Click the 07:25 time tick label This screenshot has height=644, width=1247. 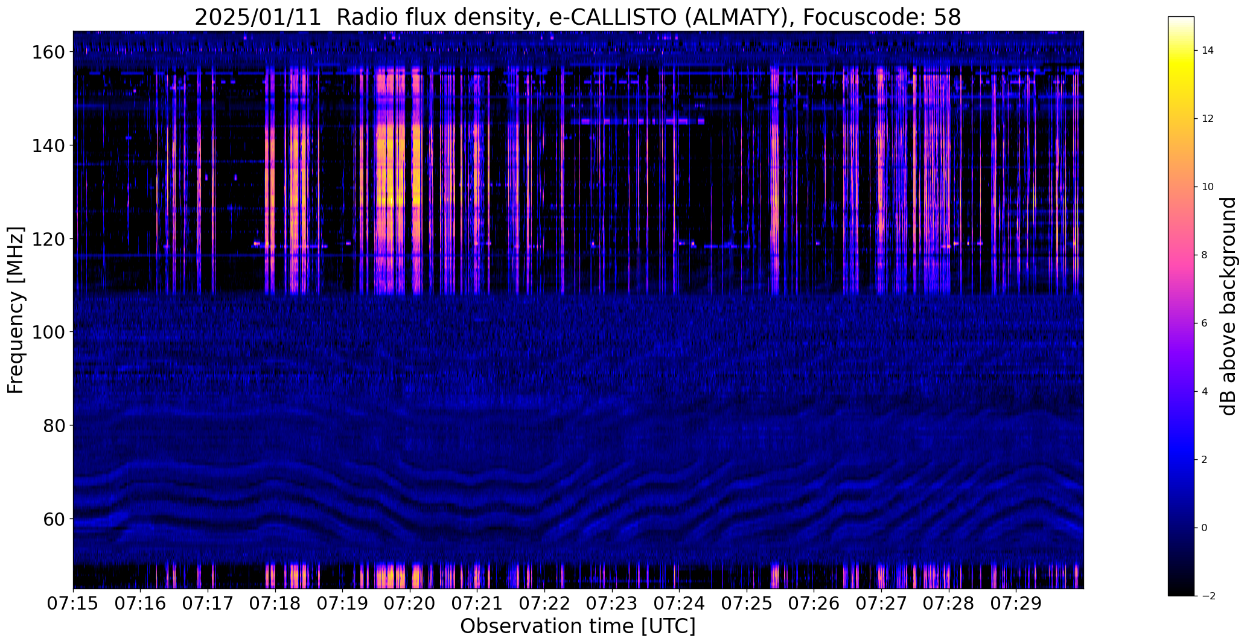coord(747,603)
